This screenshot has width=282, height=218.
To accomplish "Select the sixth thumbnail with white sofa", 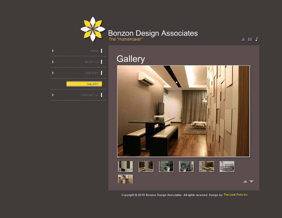I will click(x=227, y=166).
